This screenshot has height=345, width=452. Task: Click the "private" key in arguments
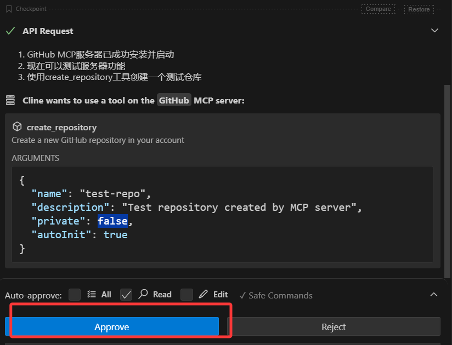(x=58, y=221)
